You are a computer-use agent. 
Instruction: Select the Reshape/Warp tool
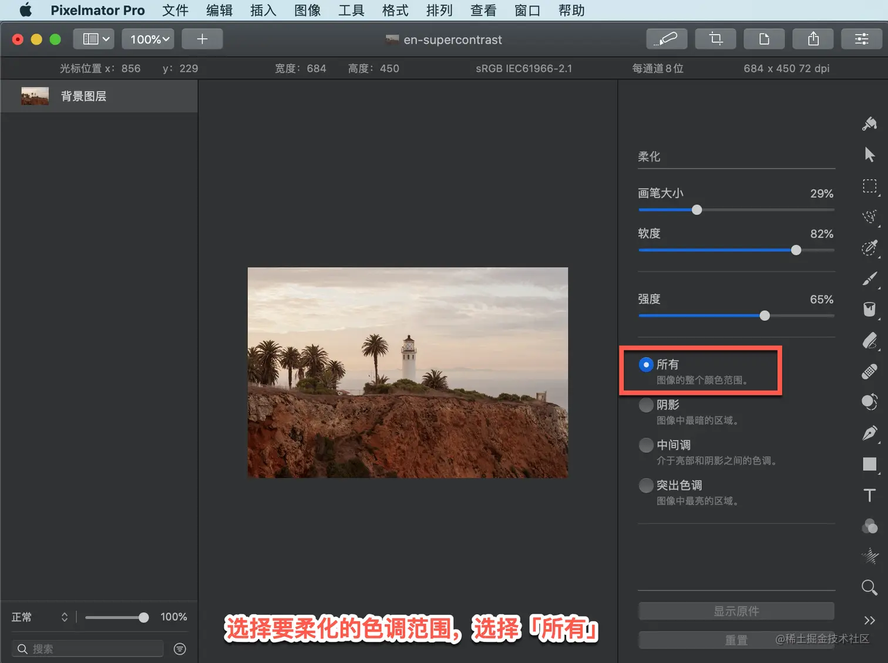click(870, 402)
